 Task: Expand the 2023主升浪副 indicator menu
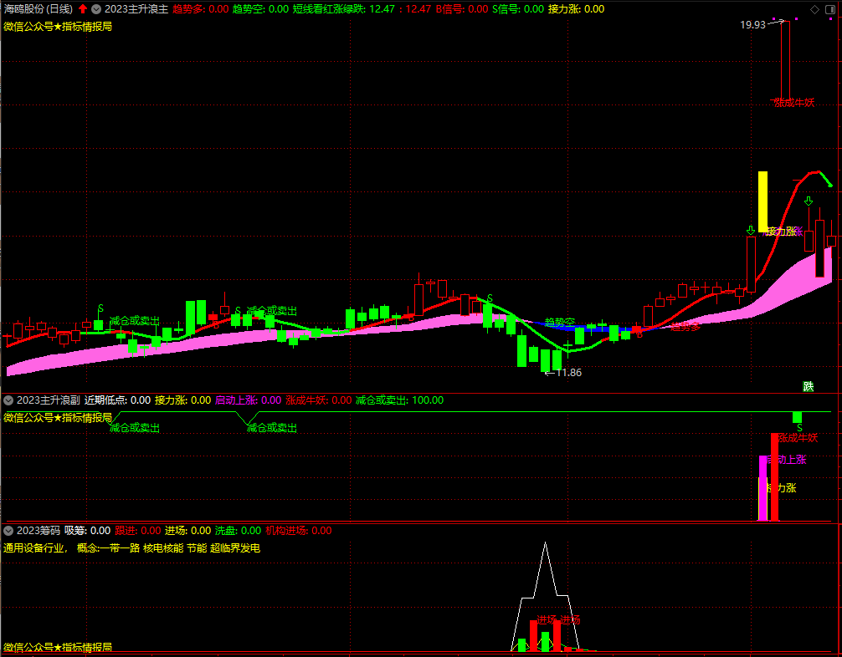tap(8, 400)
